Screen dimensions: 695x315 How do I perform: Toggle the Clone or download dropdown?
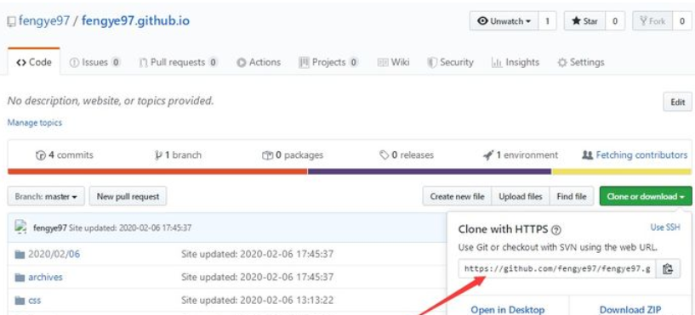tap(646, 196)
